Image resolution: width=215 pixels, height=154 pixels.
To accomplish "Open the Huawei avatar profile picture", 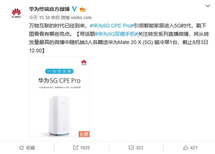I will (16, 13).
